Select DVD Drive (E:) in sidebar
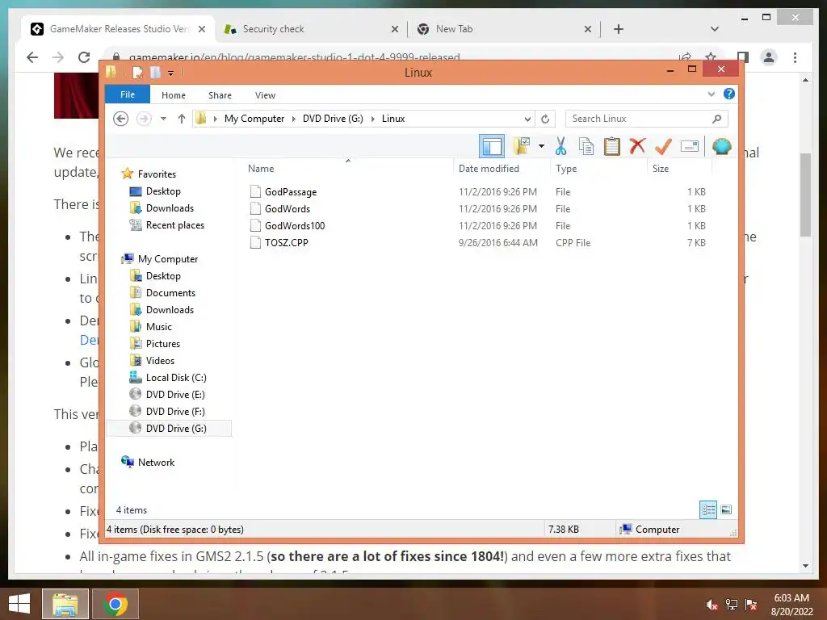Screen dimensions: 827x620 (x=175, y=394)
